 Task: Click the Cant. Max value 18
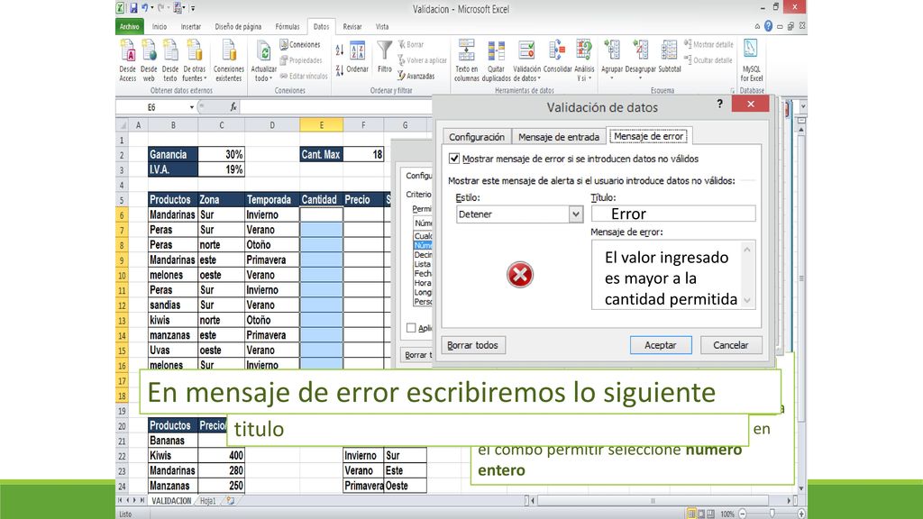pyautogui.click(x=363, y=154)
